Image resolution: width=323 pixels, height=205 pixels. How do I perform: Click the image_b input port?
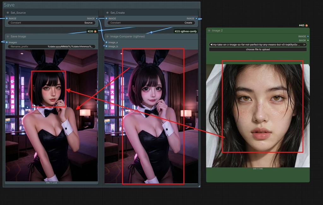[106, 46]
